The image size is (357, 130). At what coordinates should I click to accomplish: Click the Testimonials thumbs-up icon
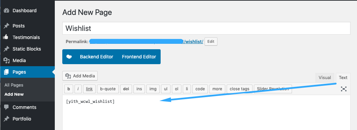6,37
